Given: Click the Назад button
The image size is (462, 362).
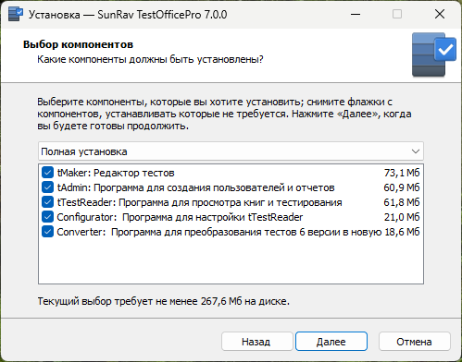Looking at the screenshot, I should pos(256,342).
